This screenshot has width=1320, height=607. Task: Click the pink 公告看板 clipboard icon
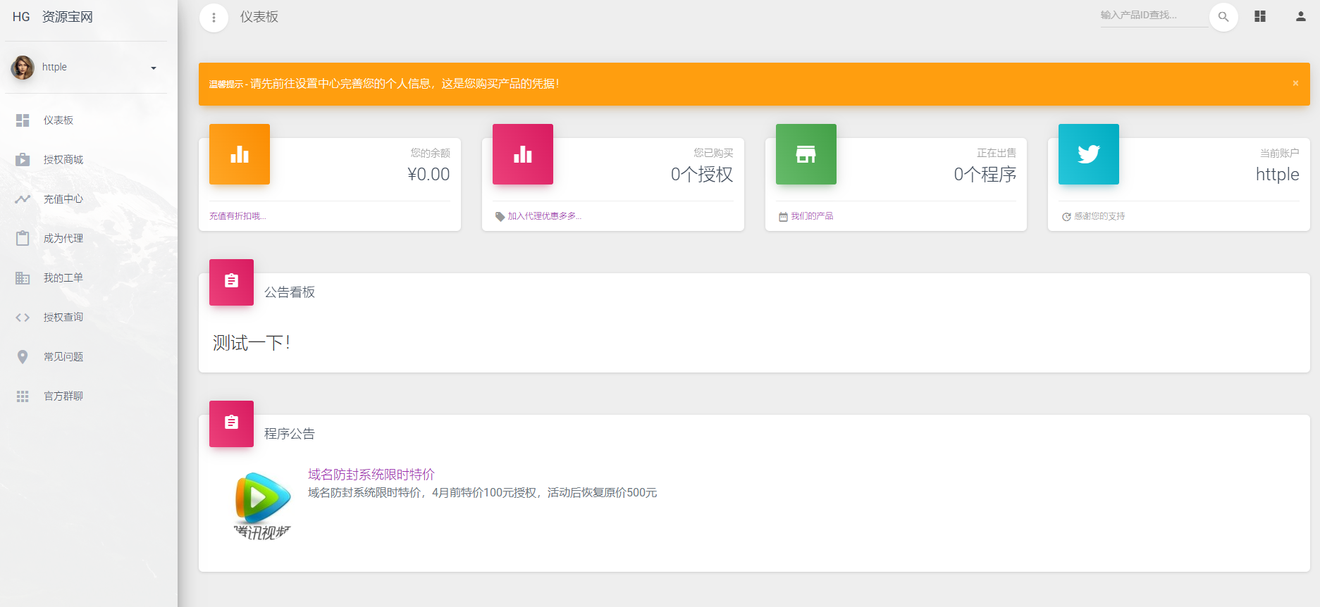point(231,282)
